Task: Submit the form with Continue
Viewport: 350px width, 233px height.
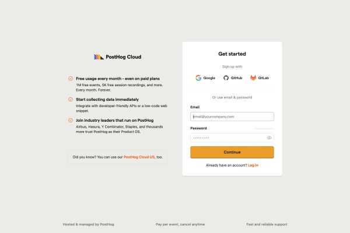Action: (232, 152)
